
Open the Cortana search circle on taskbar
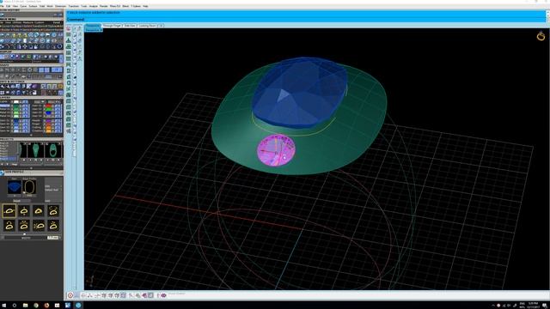15,306
